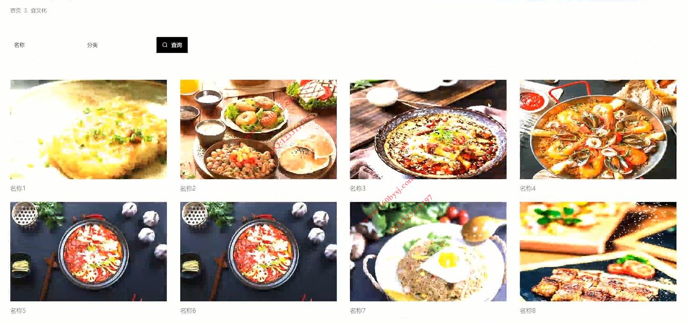
Task: Open the 名称3 spicy dish thumbnail
Action: pyautogui.click(x=428, y=129)
